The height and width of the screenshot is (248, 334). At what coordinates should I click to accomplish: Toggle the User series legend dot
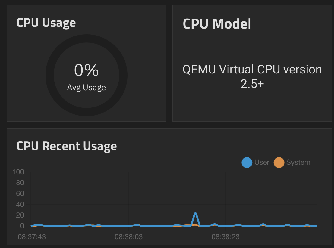click(x=247, y=163)
